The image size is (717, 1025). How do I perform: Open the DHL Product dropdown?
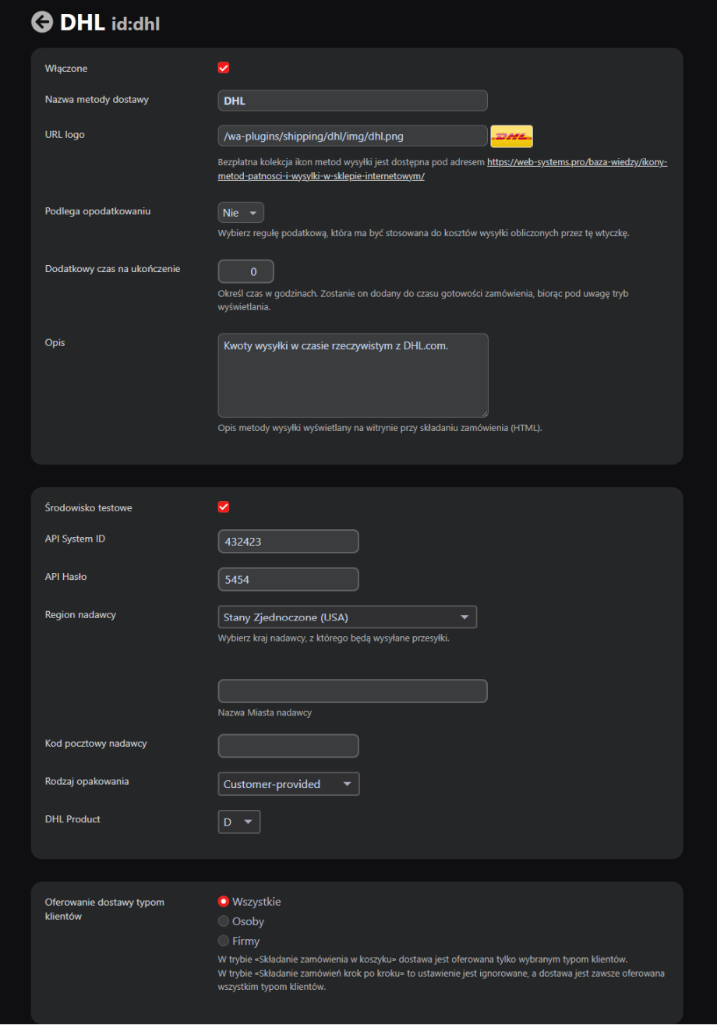[239, 822]
